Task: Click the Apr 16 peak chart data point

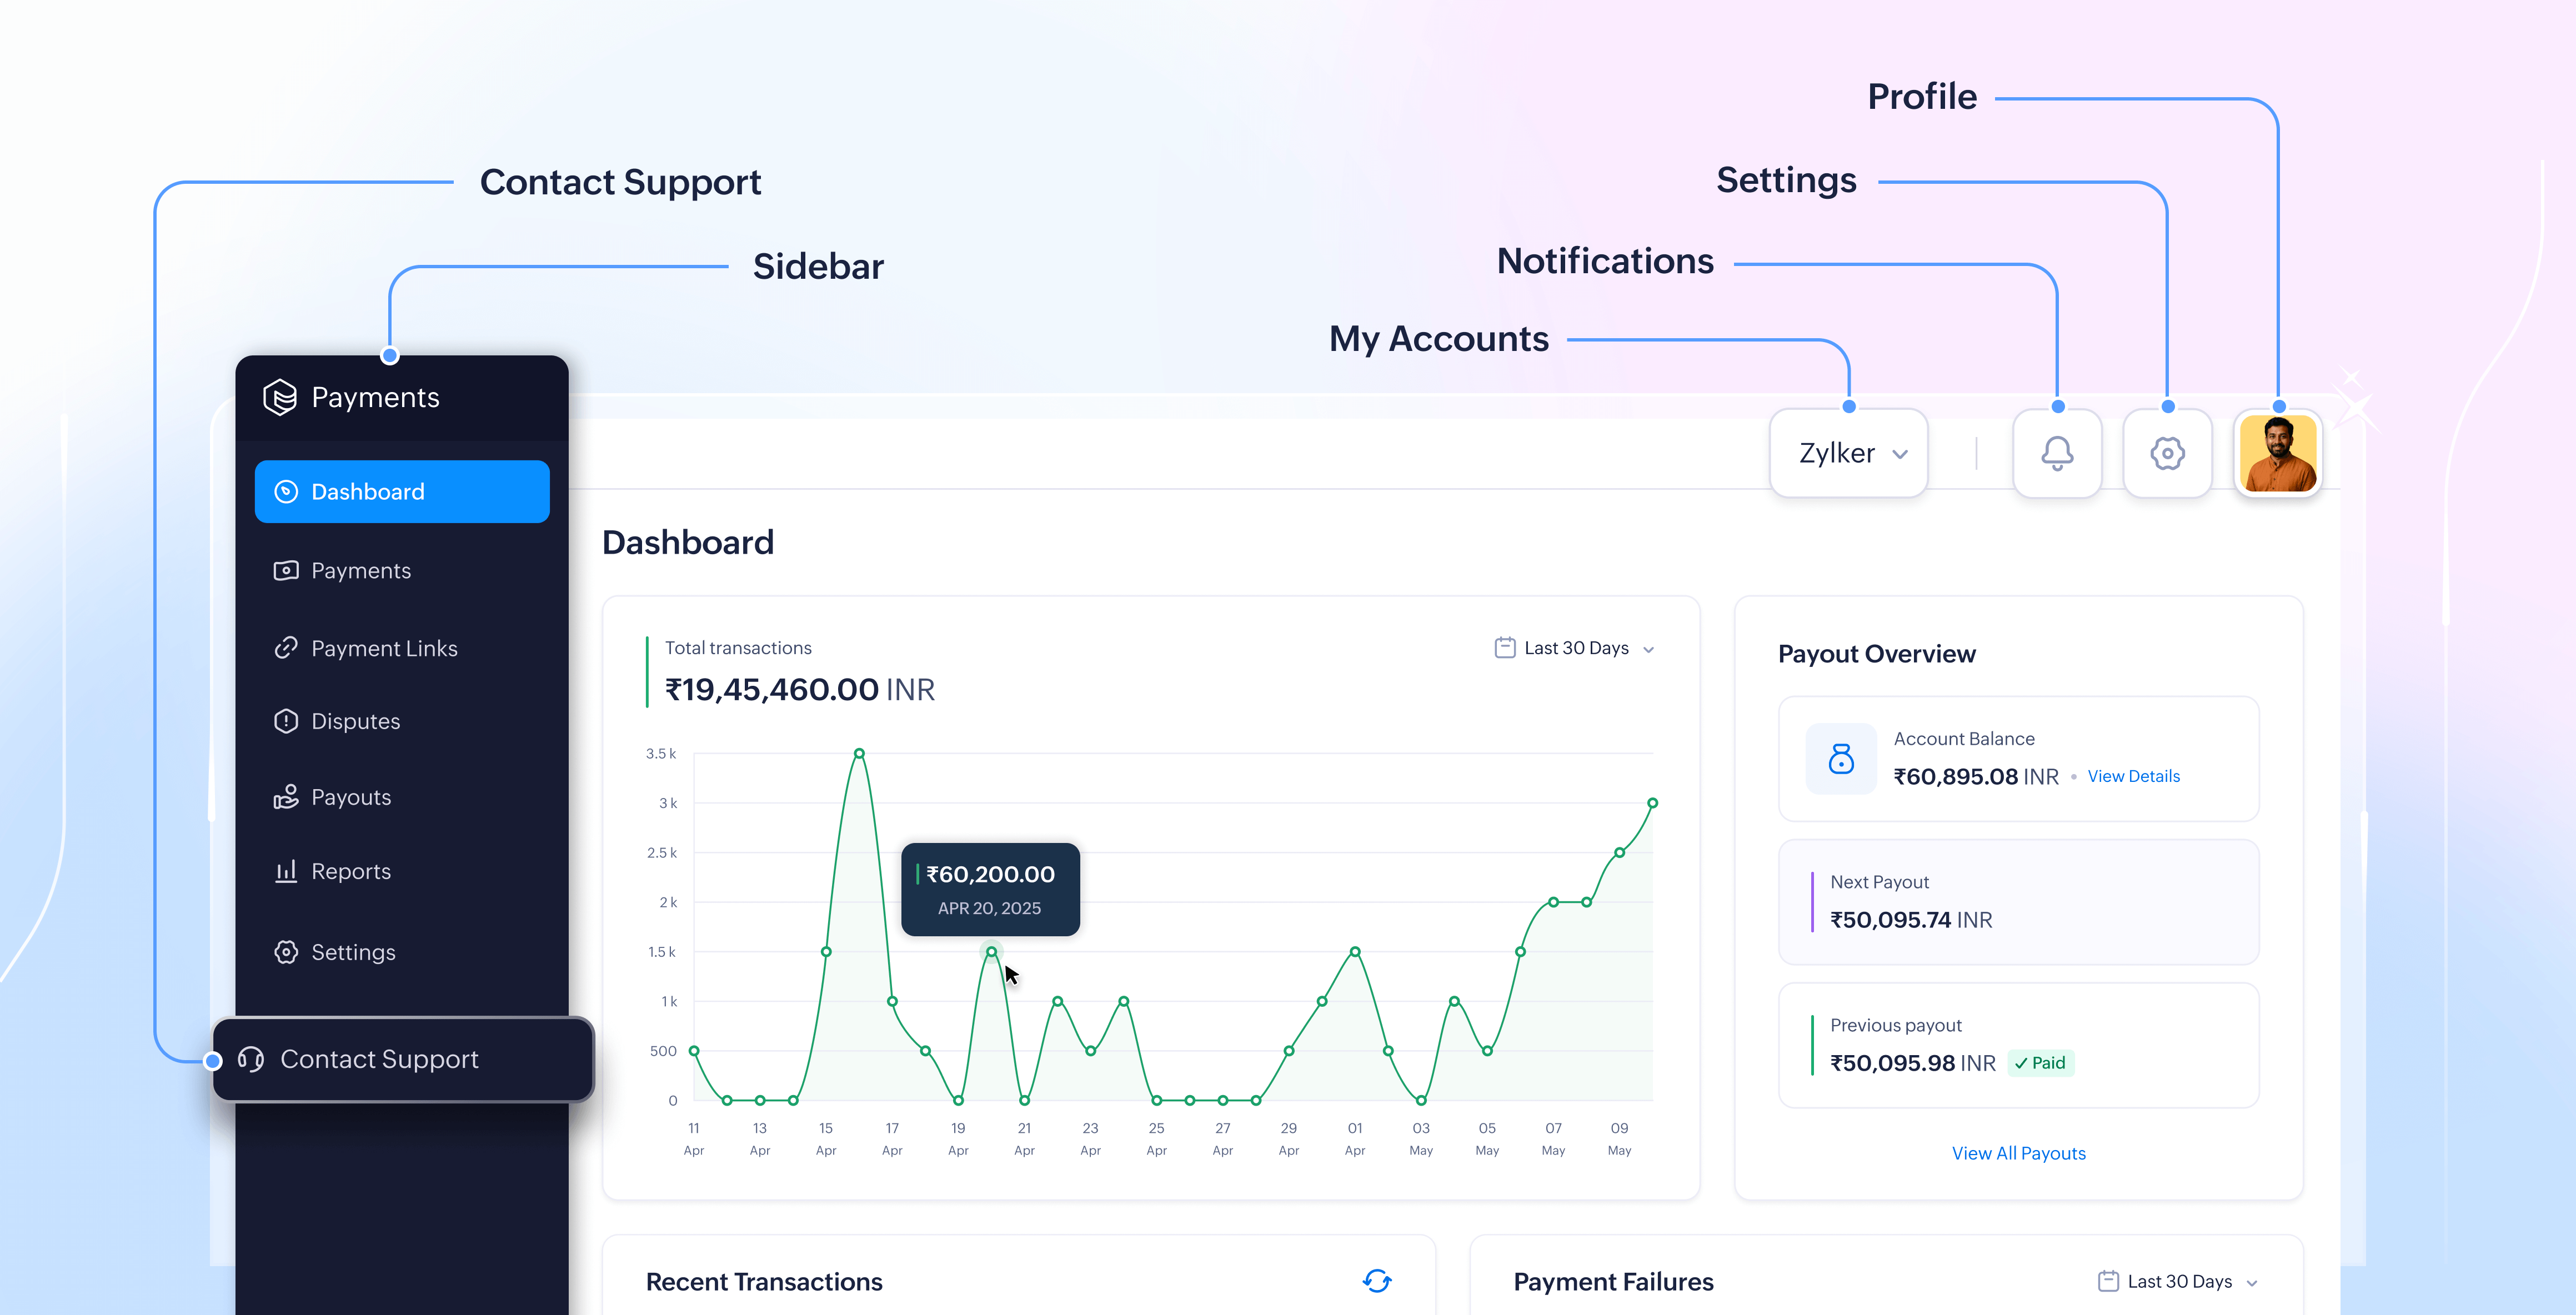Action: click(x=859, y=753)
